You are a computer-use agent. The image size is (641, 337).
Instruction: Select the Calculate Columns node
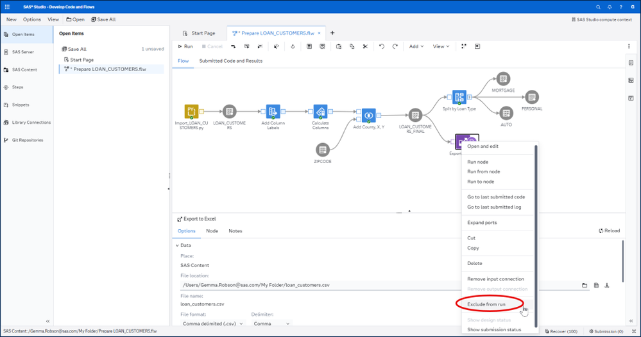point(321,111)
